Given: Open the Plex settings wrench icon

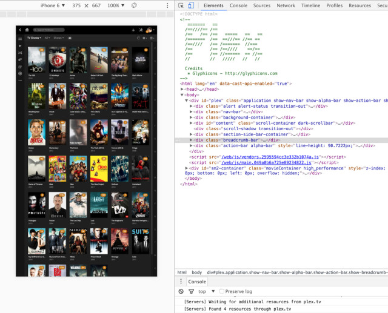Looking at the screenshot, I should [x=141, y=30].
